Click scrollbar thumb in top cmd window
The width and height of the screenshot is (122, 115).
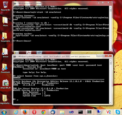(x=110, y=10)
